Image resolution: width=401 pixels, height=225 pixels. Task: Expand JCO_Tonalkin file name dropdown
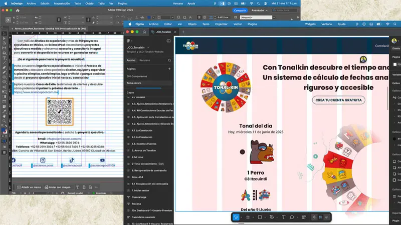pyautogui.click(x=148, y=47)
